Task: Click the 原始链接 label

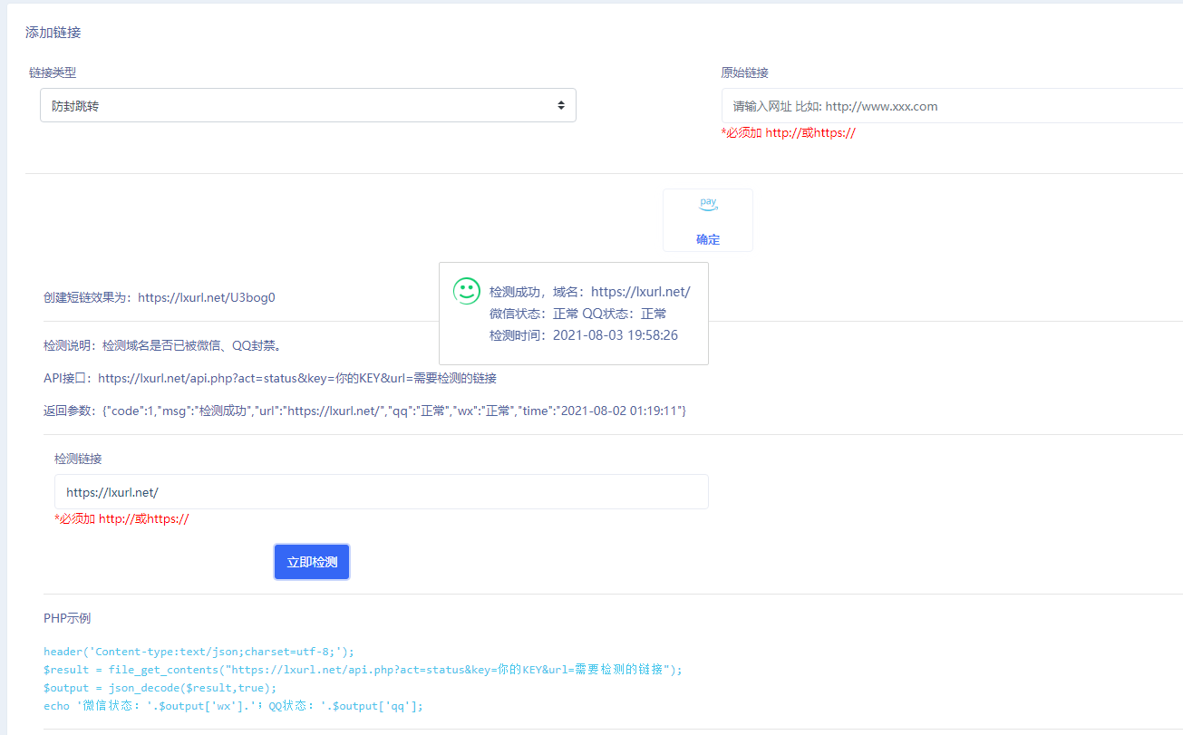Action: [745, 73]
